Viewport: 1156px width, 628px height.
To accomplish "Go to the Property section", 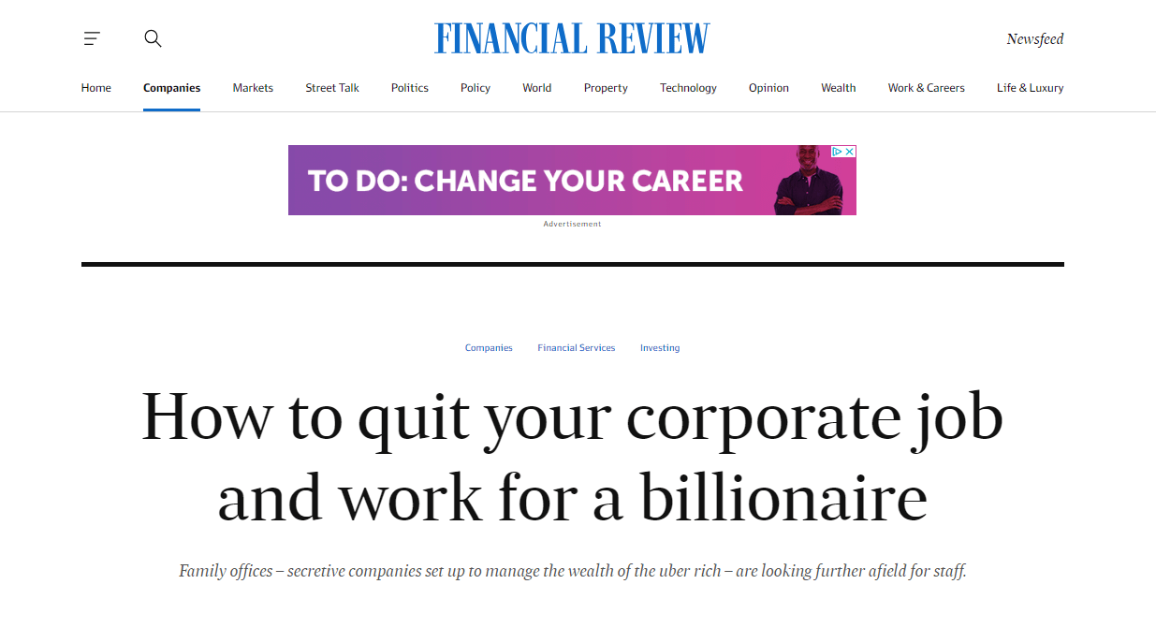I will point(606,88).
